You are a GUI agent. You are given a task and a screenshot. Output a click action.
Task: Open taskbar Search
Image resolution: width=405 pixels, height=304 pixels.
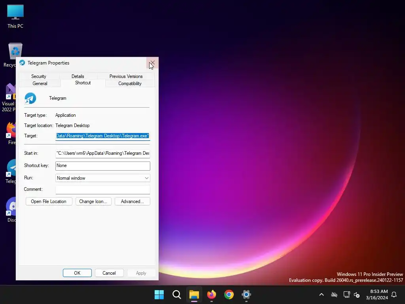[x=177, y=294]
